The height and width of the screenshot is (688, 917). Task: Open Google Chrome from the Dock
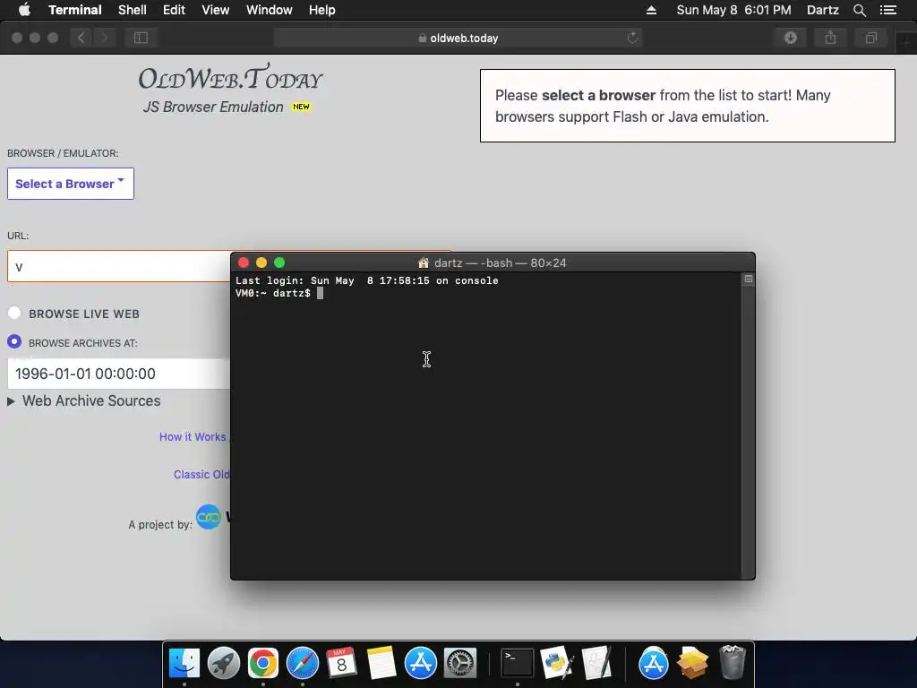click(x=262, y=664)
